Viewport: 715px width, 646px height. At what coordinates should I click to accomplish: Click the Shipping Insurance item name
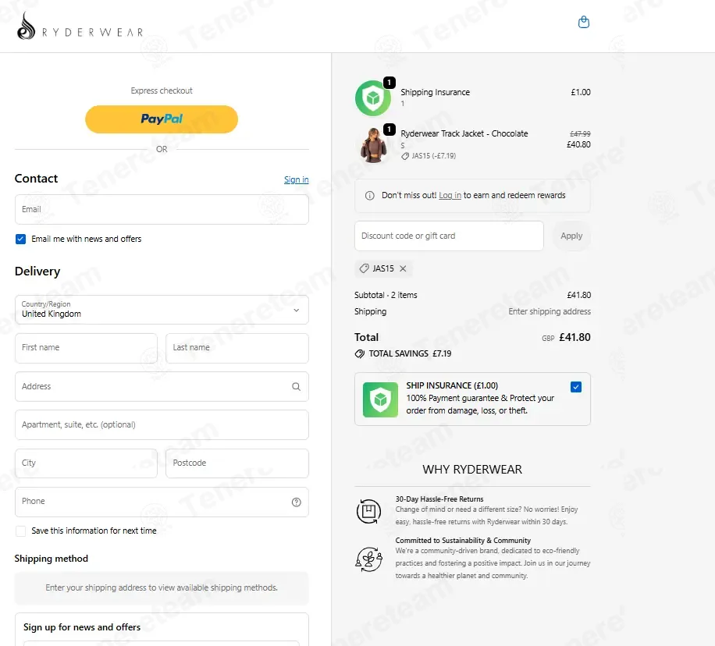[435, 92]
